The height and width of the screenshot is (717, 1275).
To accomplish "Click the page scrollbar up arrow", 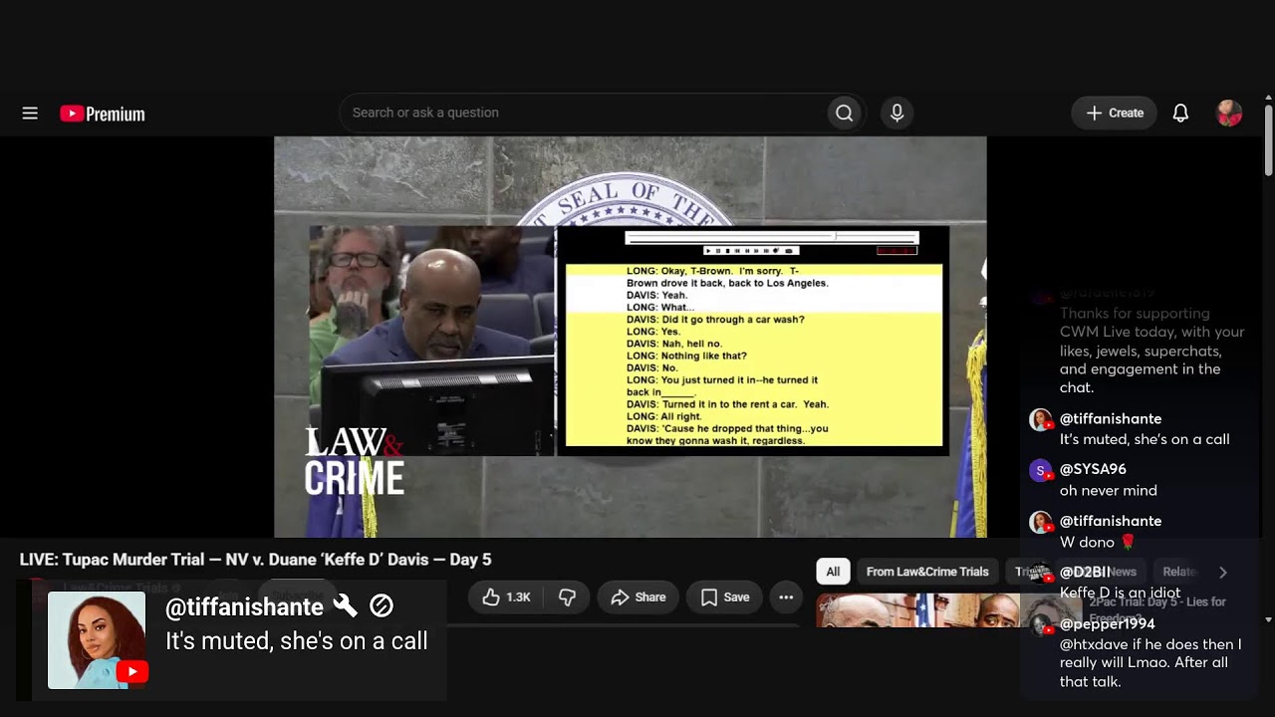I will 1268,99.
